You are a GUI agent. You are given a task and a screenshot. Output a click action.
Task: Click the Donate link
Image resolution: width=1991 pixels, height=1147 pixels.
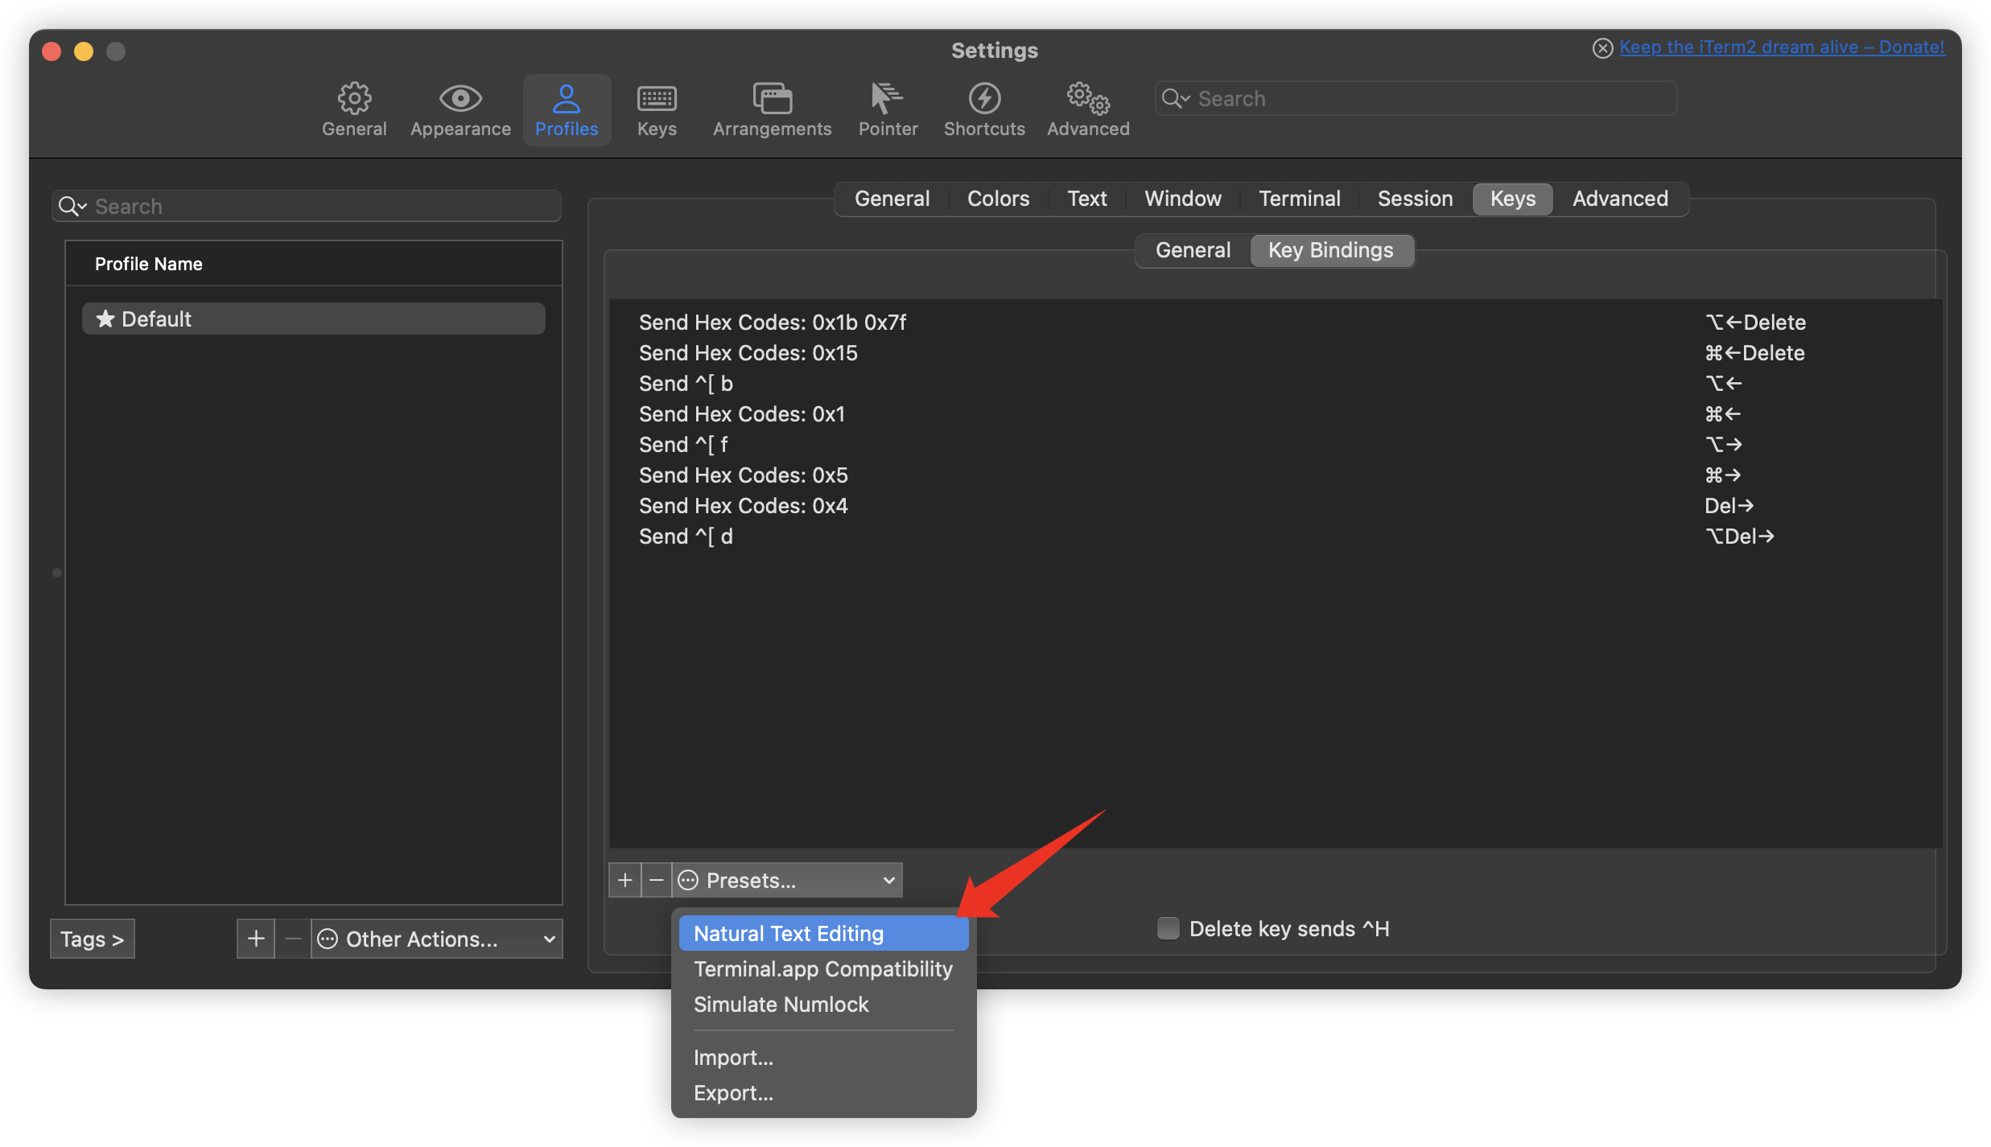click(x=1782, y=47)
